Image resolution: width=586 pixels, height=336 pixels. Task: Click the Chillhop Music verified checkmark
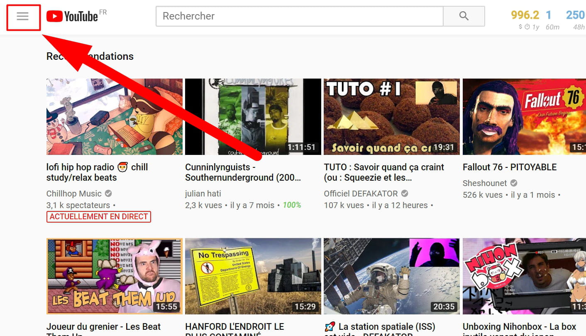point(108,194)
